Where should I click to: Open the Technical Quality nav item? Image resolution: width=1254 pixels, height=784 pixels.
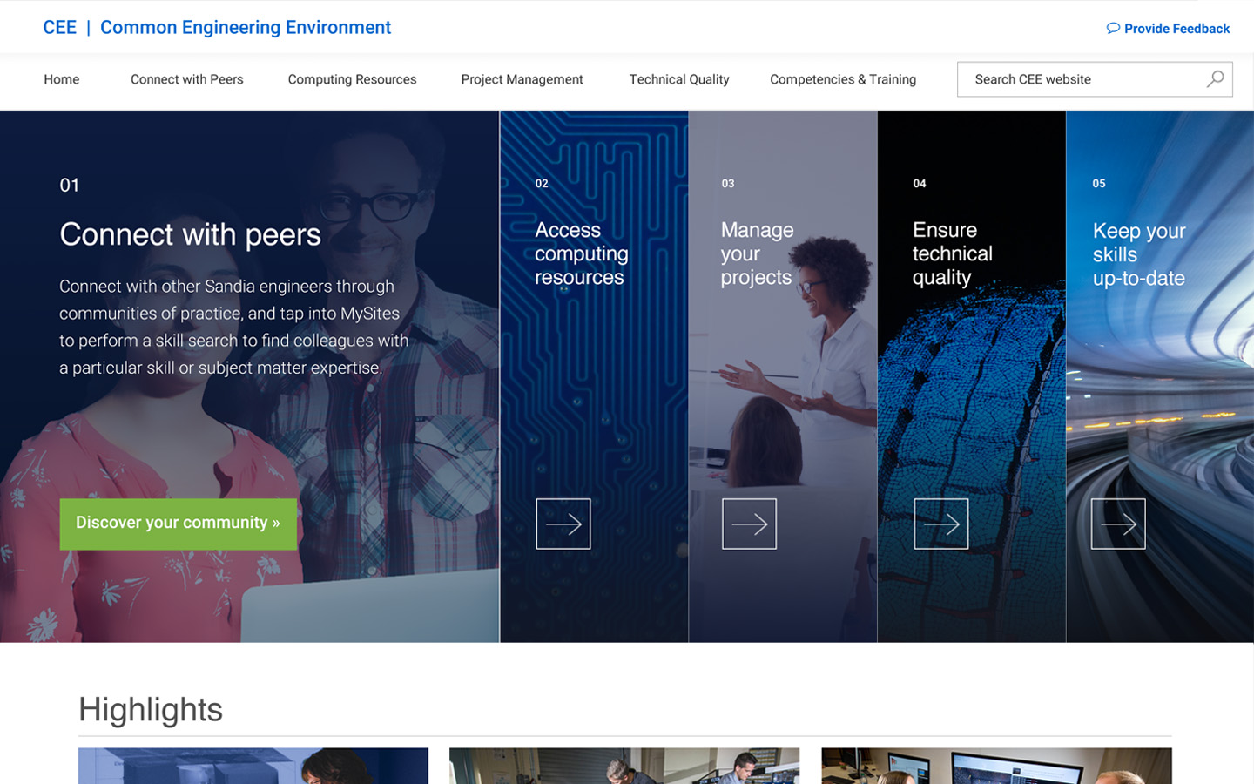[x=679, y=79]
